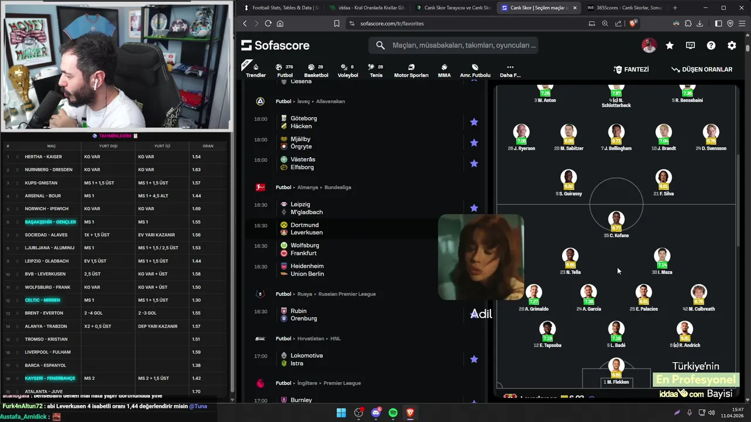Select player J. Brandt in lineup
751x422 pixels.
pyautogui.click(x=664, y=138)
